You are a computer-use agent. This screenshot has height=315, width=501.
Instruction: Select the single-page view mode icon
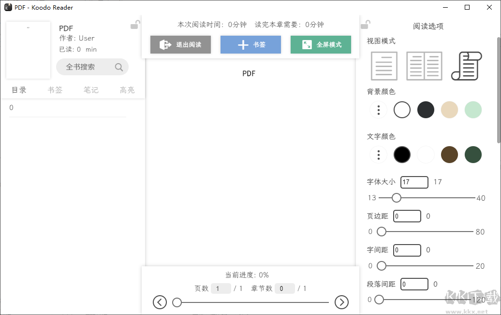pos(384,66)
